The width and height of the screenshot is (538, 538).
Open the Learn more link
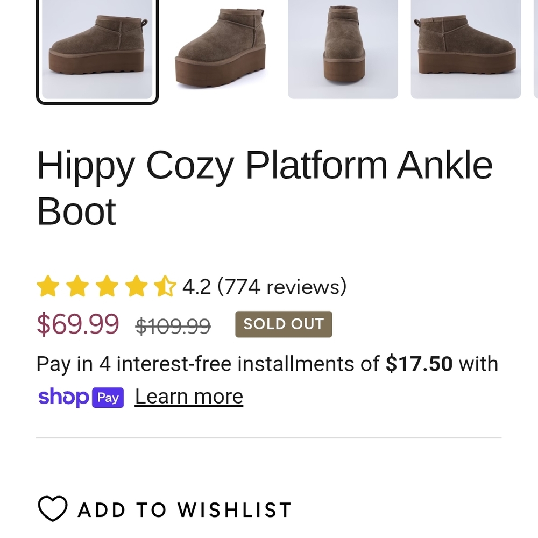[188, 395]
